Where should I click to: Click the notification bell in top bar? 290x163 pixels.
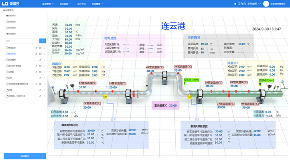(x=235, y=4)
